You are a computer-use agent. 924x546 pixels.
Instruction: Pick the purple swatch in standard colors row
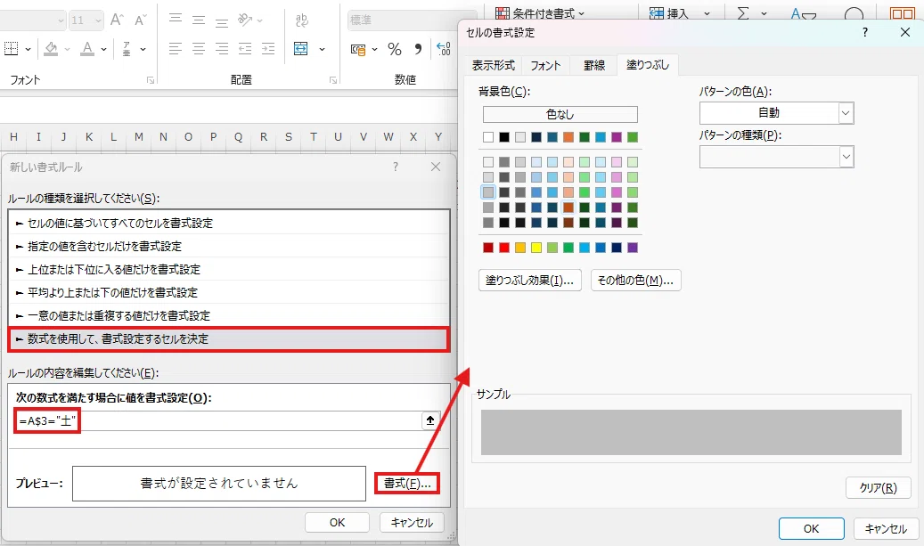point(633,248)
